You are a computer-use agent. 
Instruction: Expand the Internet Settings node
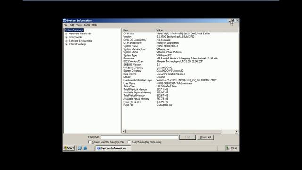pos(67,44)
